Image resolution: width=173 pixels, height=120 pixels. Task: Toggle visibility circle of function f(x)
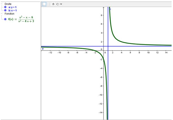[5, 19]
